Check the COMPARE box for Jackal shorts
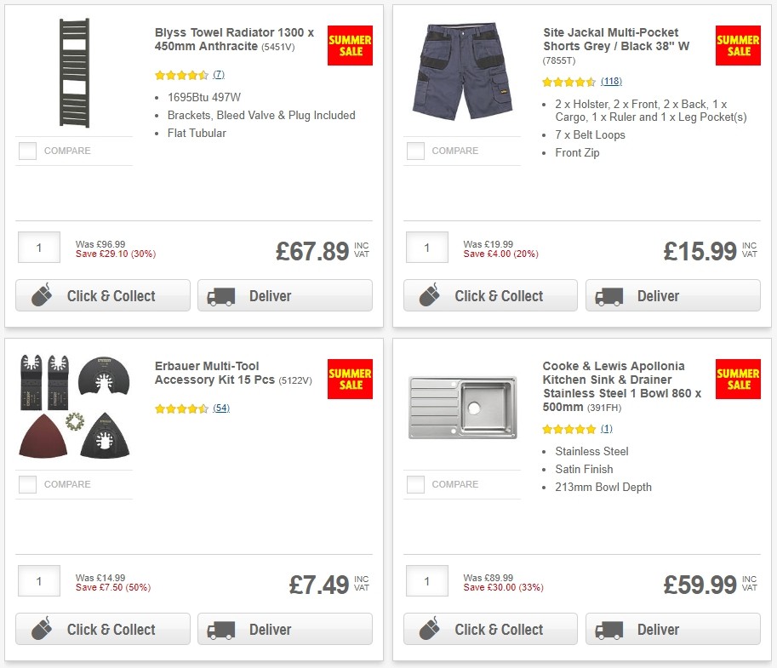The image size is (777, 668). point(414,151)
